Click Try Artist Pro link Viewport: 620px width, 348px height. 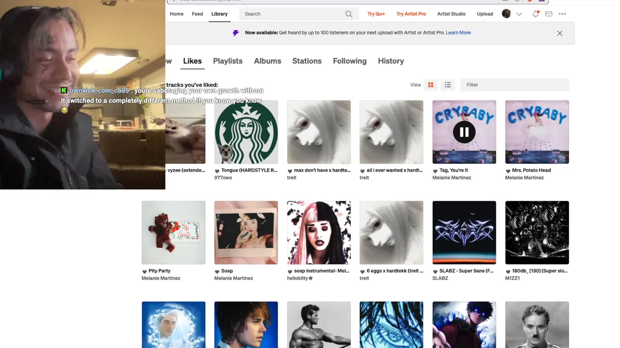(411, 14)
